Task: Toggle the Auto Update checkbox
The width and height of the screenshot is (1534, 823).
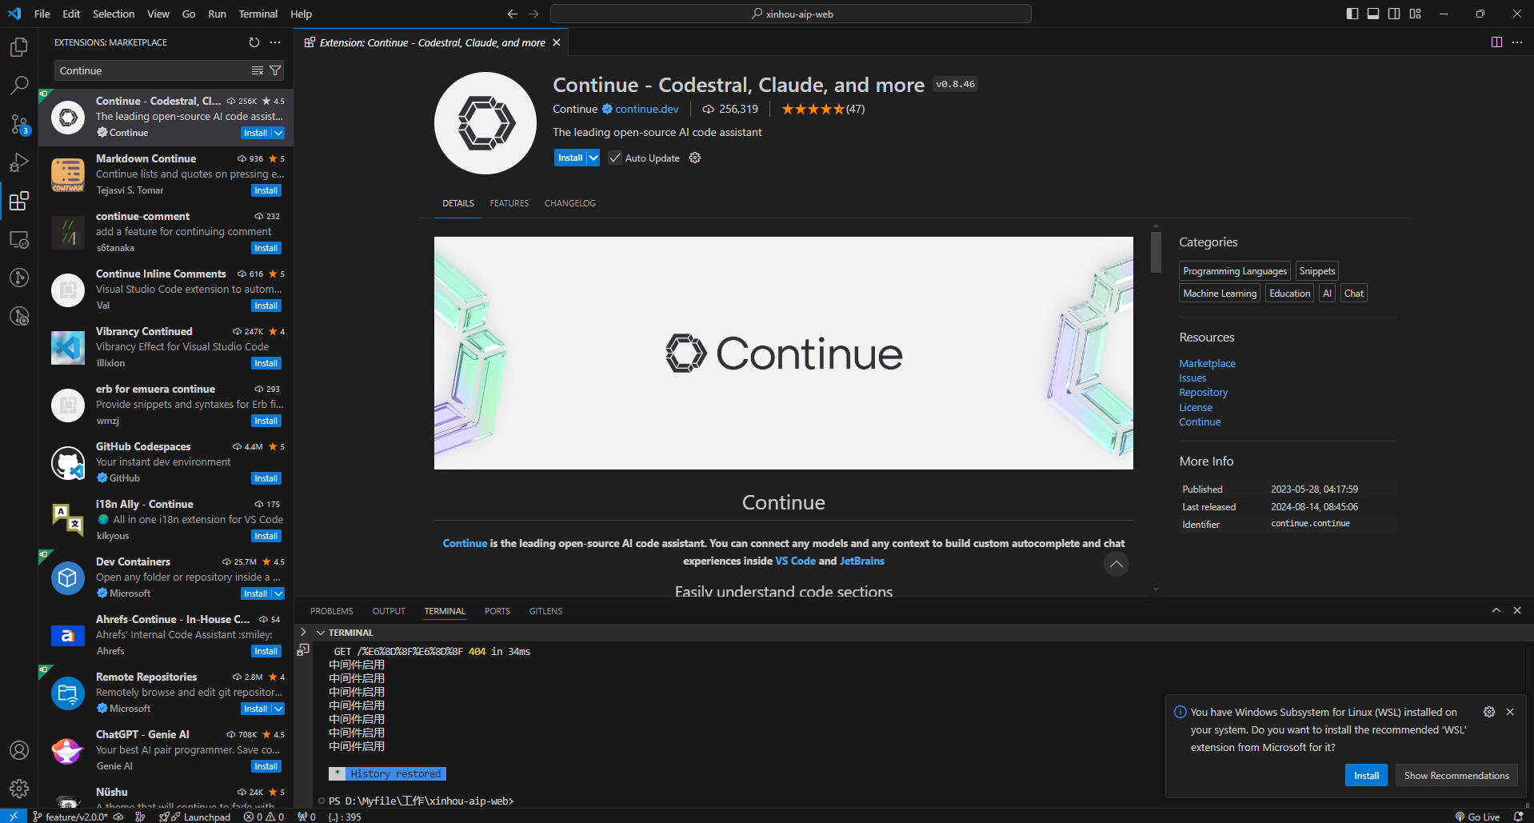Action: [x=615, y=158]
